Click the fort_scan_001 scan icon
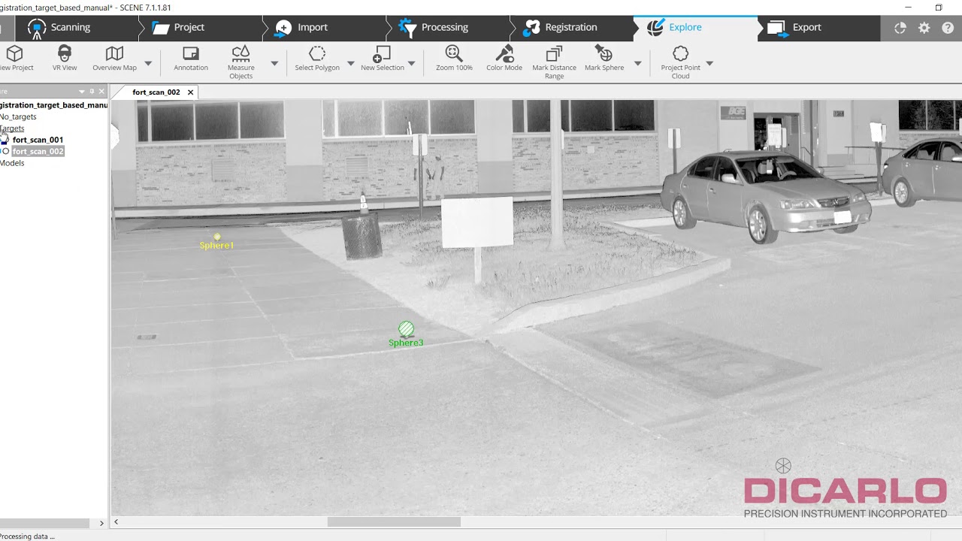This screenshot has height=541, width=962. 5,140
